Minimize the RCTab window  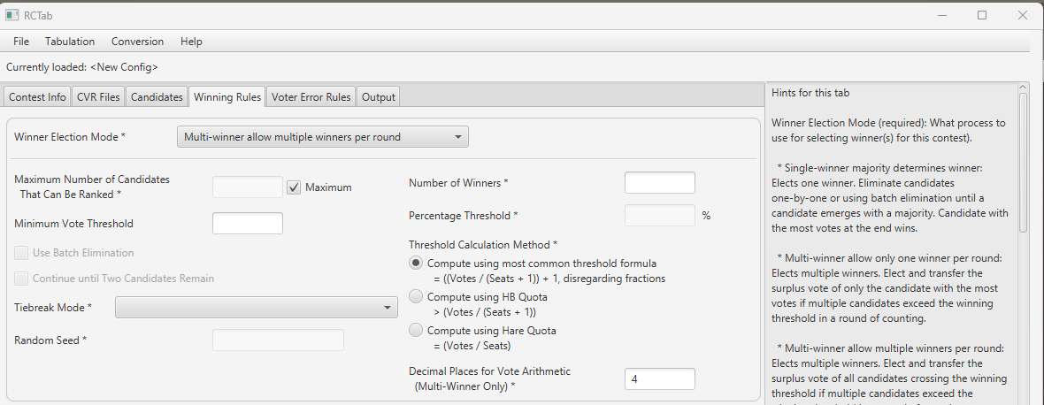click(941, 15)
